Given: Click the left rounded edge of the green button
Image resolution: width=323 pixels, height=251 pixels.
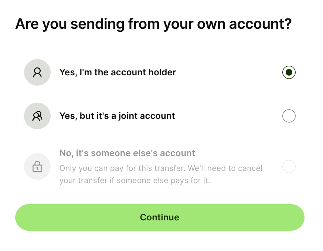Looking at the screenshot, I should click(22, 217).
